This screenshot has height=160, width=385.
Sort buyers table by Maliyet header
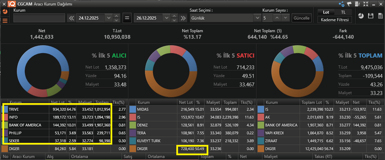(85, 102)
